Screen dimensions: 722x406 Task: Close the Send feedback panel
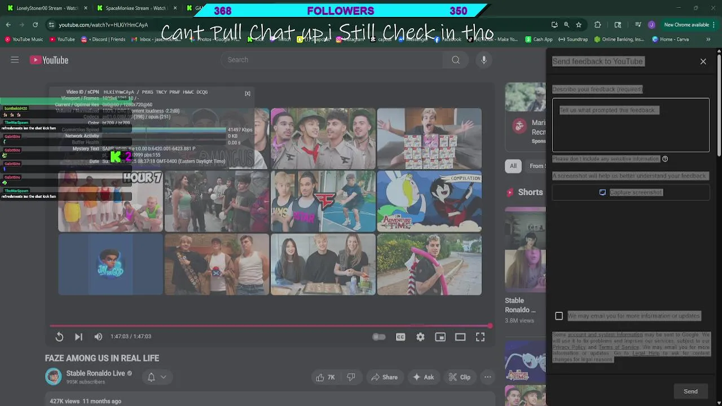click(x=703, y=61)
